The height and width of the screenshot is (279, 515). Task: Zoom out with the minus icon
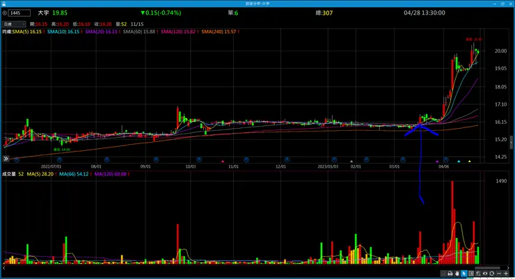click(499, 273)
